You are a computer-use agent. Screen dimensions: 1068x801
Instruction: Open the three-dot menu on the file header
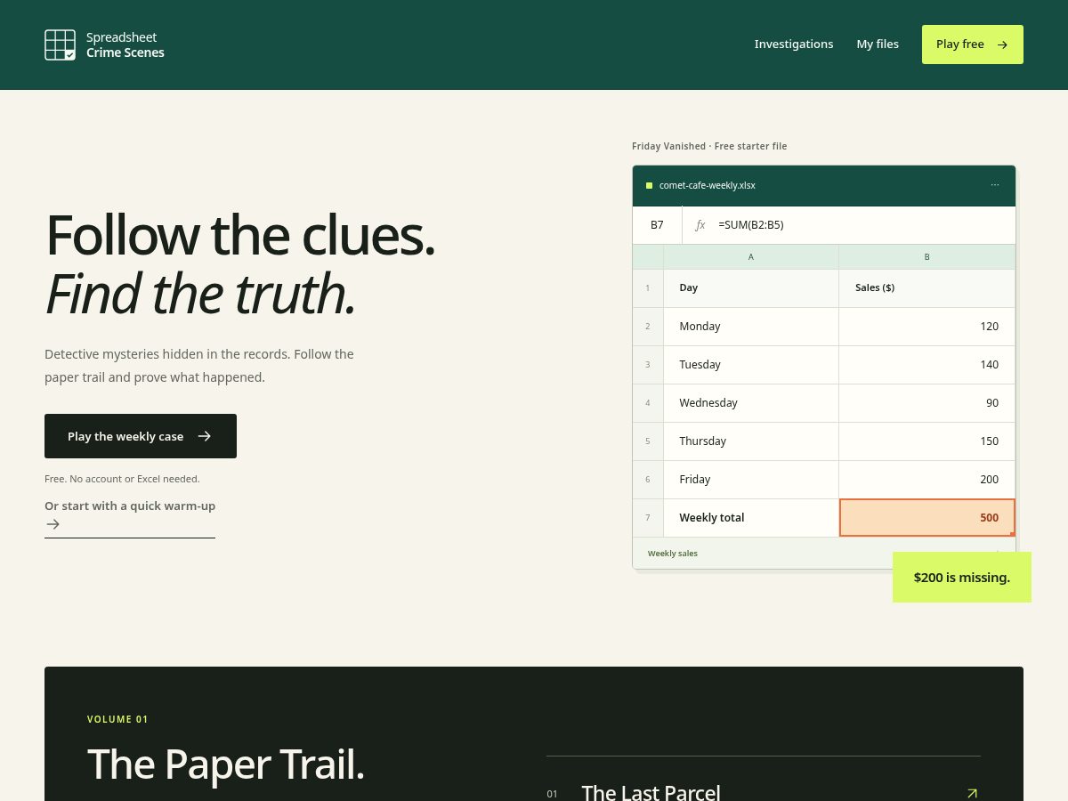[x=995, y=185]
